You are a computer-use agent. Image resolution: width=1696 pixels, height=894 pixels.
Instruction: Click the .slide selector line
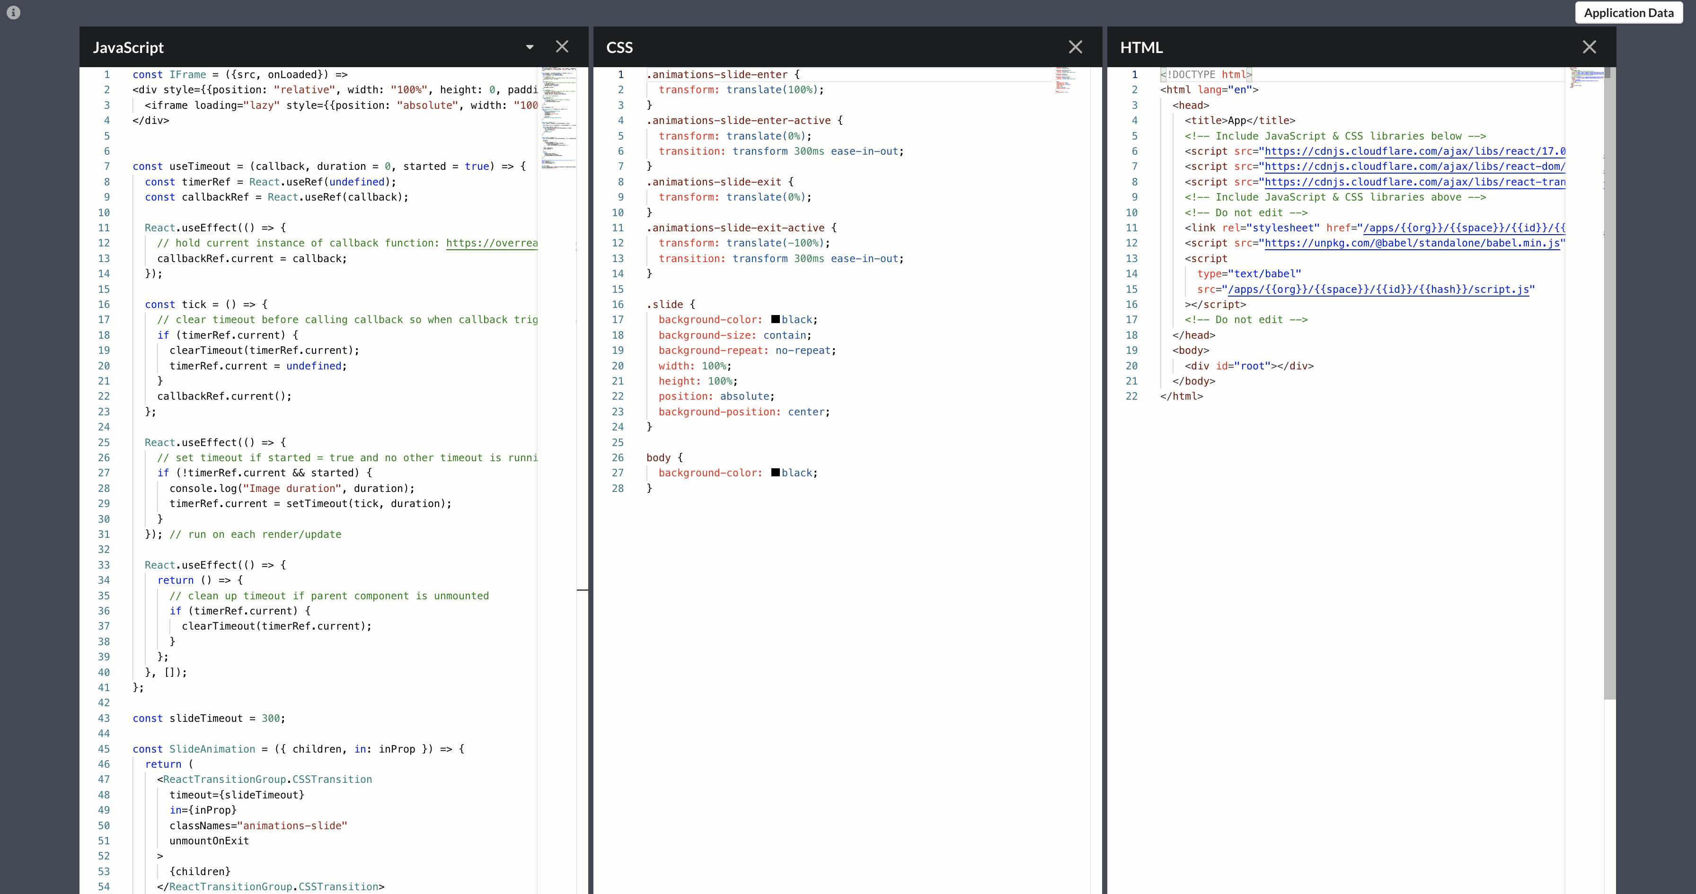[x=671, y=304]
